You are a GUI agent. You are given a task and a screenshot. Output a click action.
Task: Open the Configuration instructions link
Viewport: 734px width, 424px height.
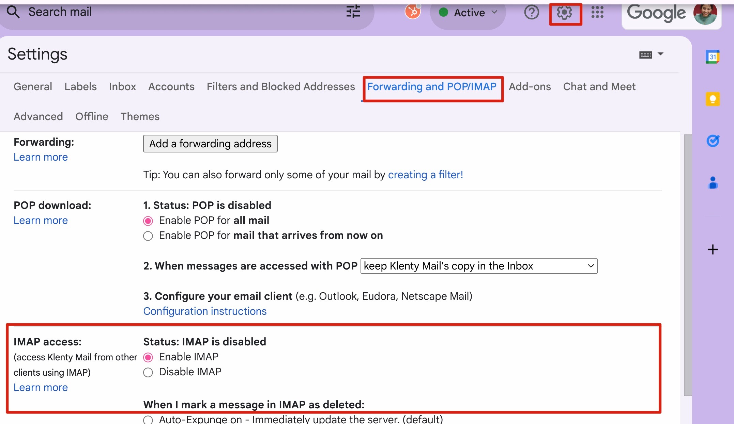pos(204,311)
